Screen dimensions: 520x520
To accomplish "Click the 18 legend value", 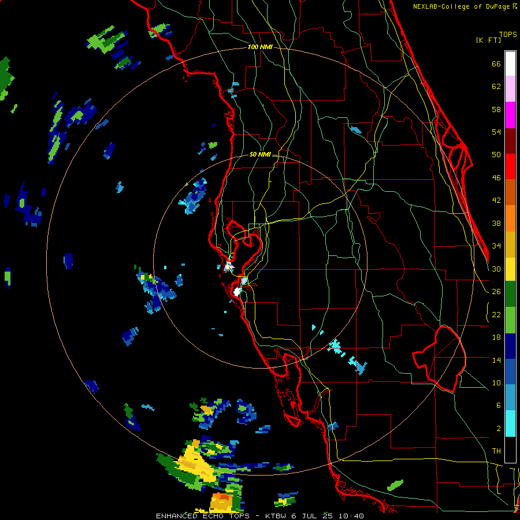I will tap(496, 337).
